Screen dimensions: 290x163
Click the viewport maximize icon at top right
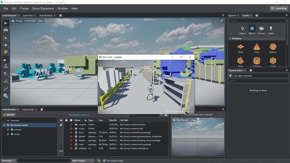[x=222, y=21]
